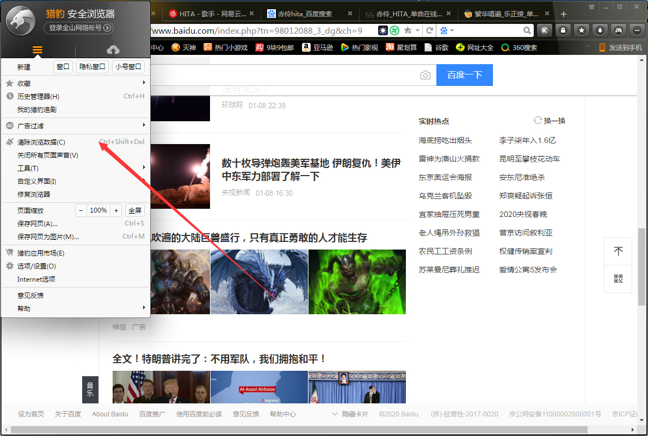Click the lock icon in the toolbar
The height and width of the screenshot is (436, 648).
563,30
